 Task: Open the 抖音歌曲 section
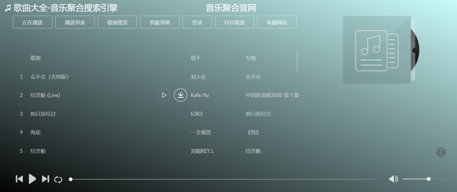(234, 22)
